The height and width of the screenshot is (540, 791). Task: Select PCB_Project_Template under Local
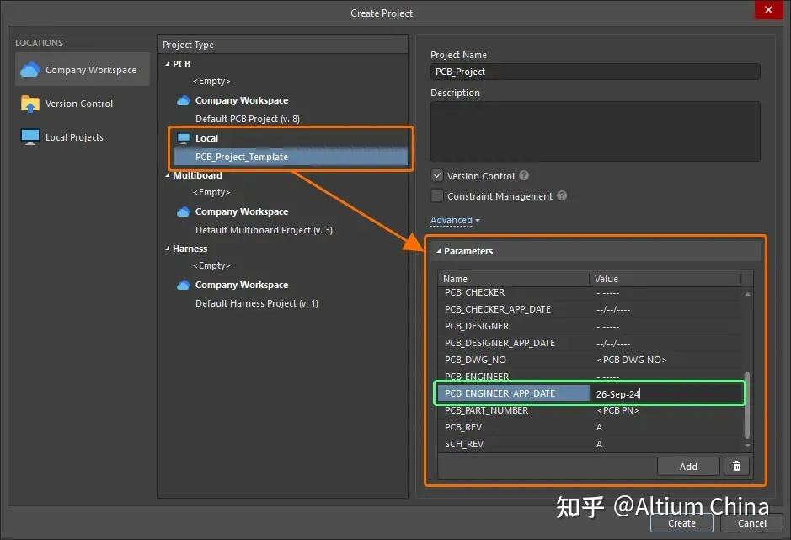coord(291,157)
